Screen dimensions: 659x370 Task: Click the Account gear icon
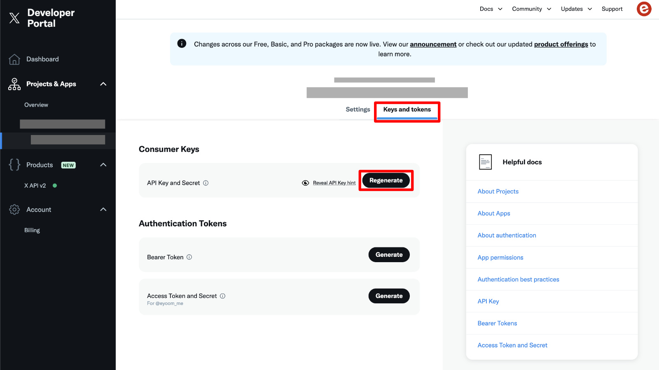click(14, 209)
